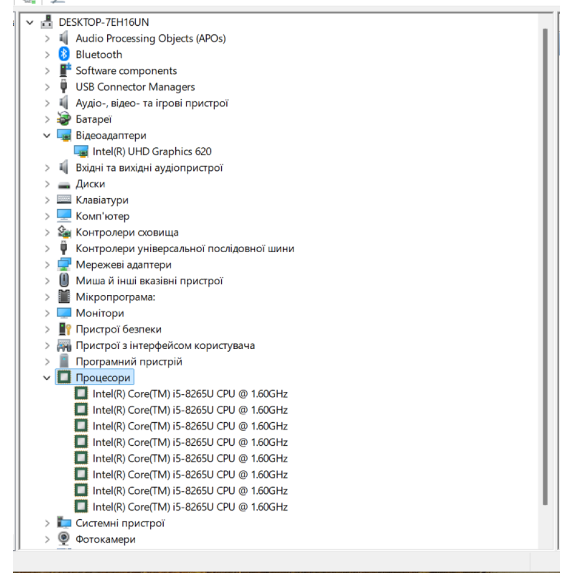
Task: Expand the Системні пристрої category
Action: click(x=47, y=523)
